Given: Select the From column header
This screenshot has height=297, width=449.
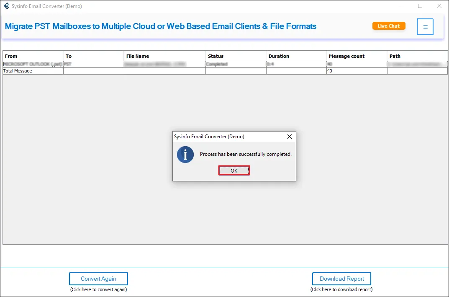Looking at the screenshot, I should point(33,56).
